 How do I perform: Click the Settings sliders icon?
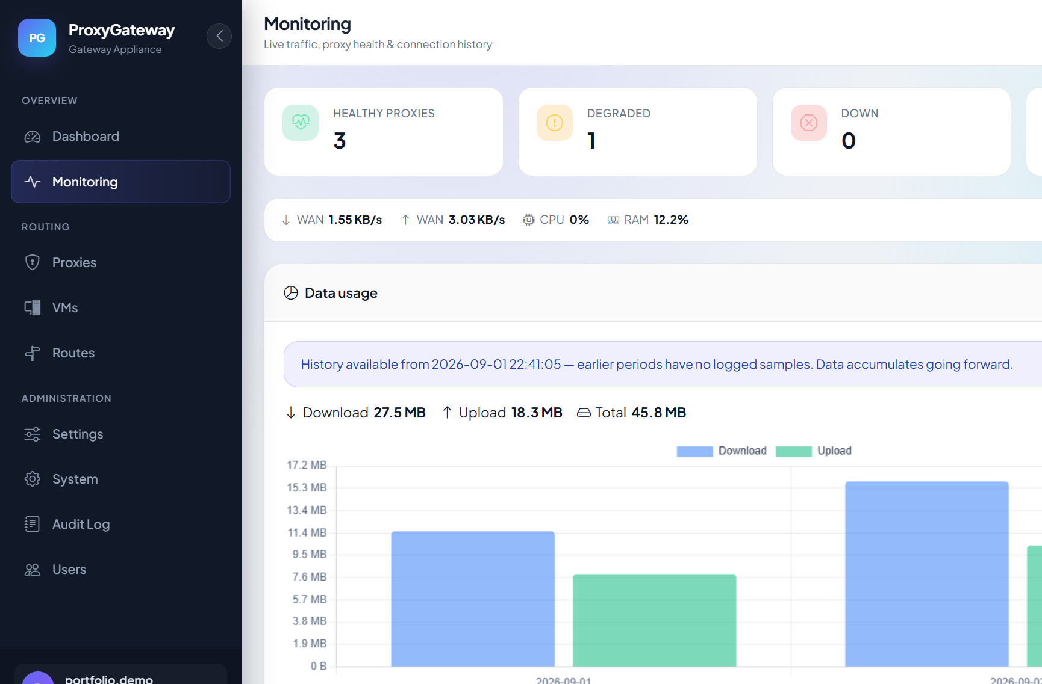pyautogui.click(x=33, y=434)
